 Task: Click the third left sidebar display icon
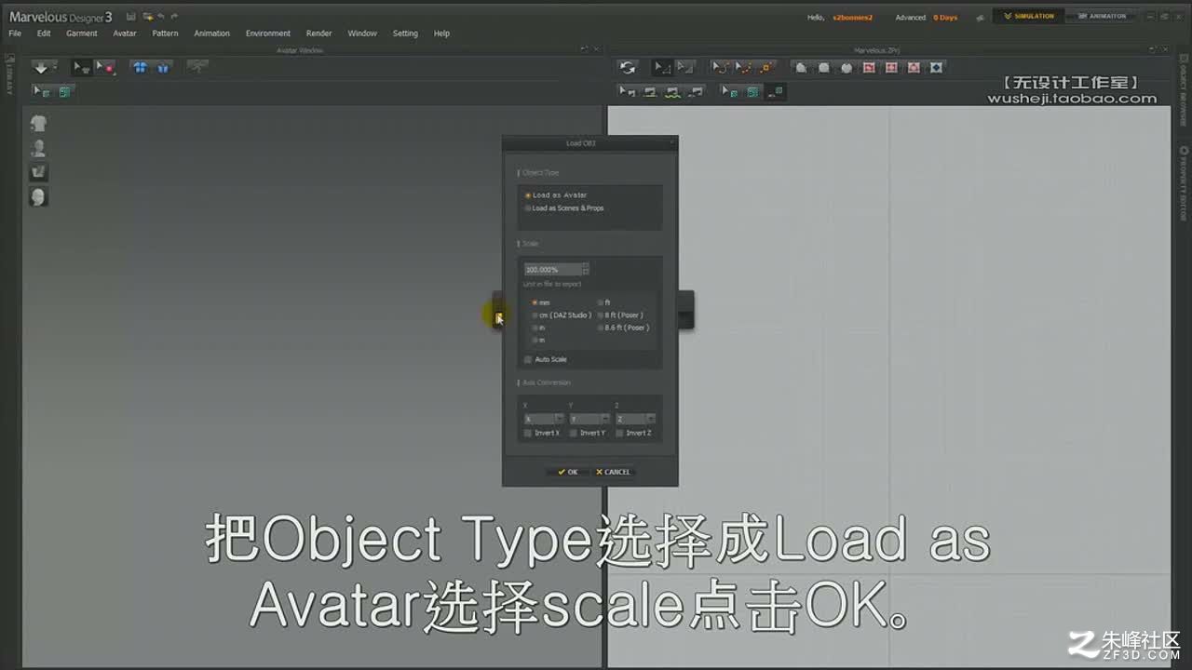38,172
